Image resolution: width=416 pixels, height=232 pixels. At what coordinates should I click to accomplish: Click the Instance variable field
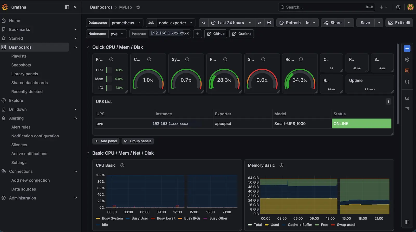170,34
